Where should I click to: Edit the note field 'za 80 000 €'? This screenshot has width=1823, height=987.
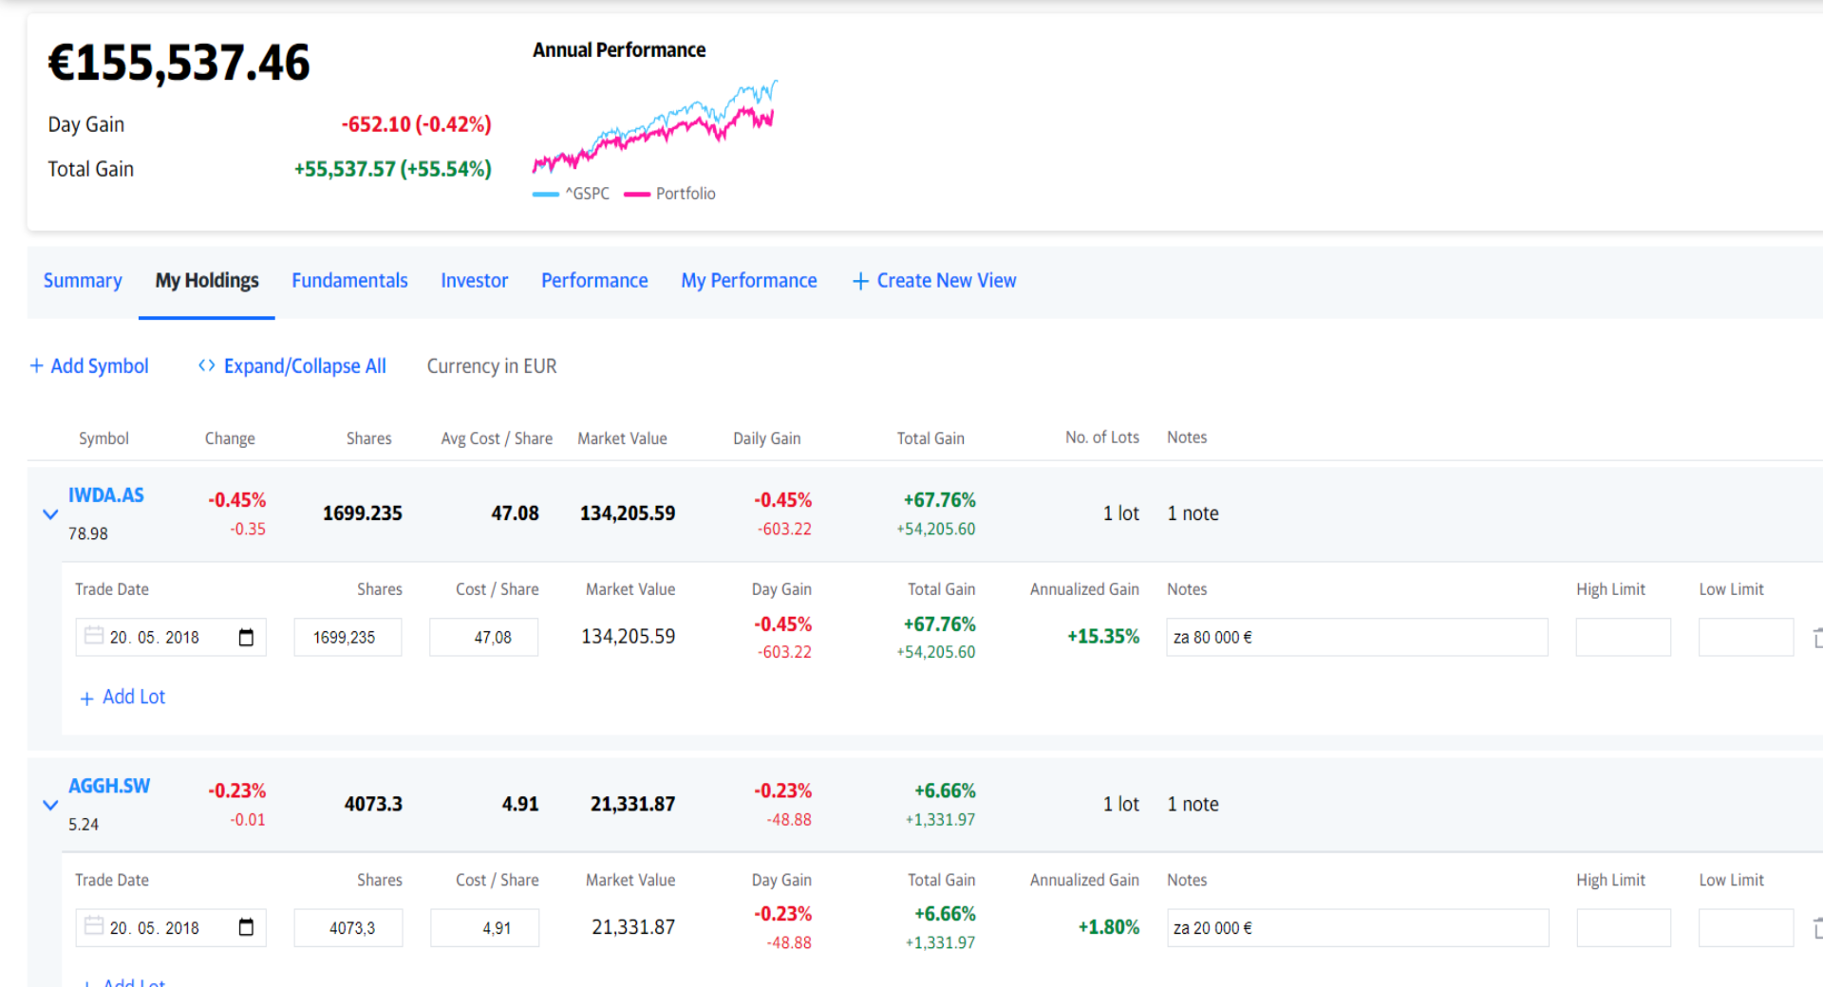[1357, 638]
